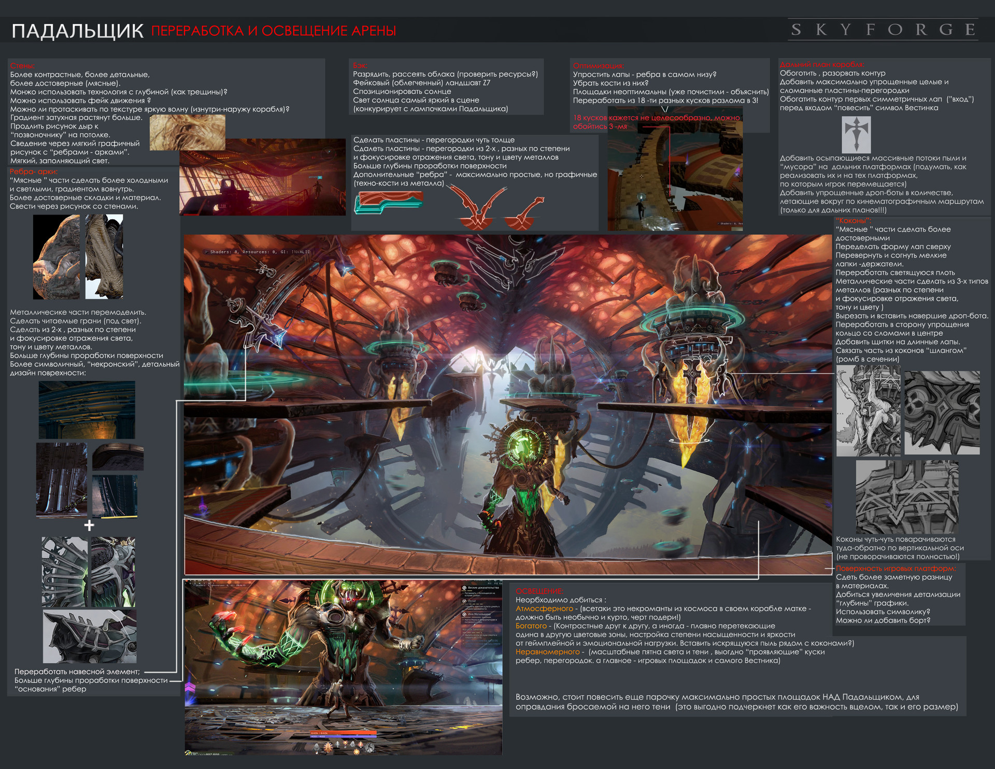This screenshot has width=995, height=769.
Task: Click the 'Переработать навесной элемент;' caption
Action: coord(77,672)
